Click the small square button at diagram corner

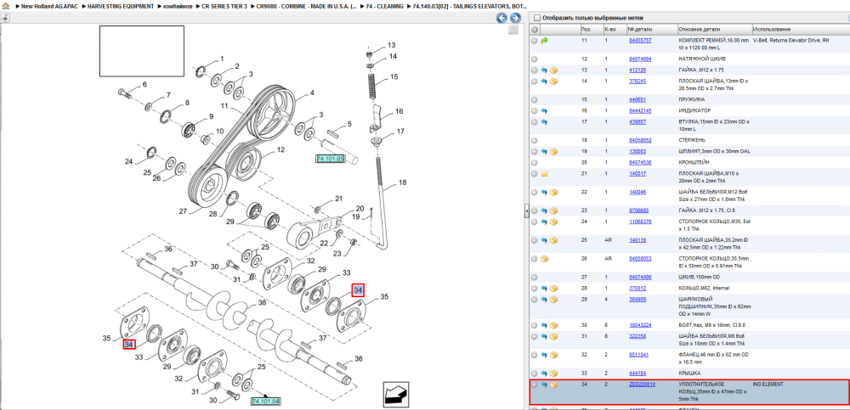513,31
